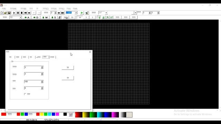This screenshot has height=124, width=221.
Task: Open the menu with the (C) mnemonic
Action: click(x=46, y=9)
